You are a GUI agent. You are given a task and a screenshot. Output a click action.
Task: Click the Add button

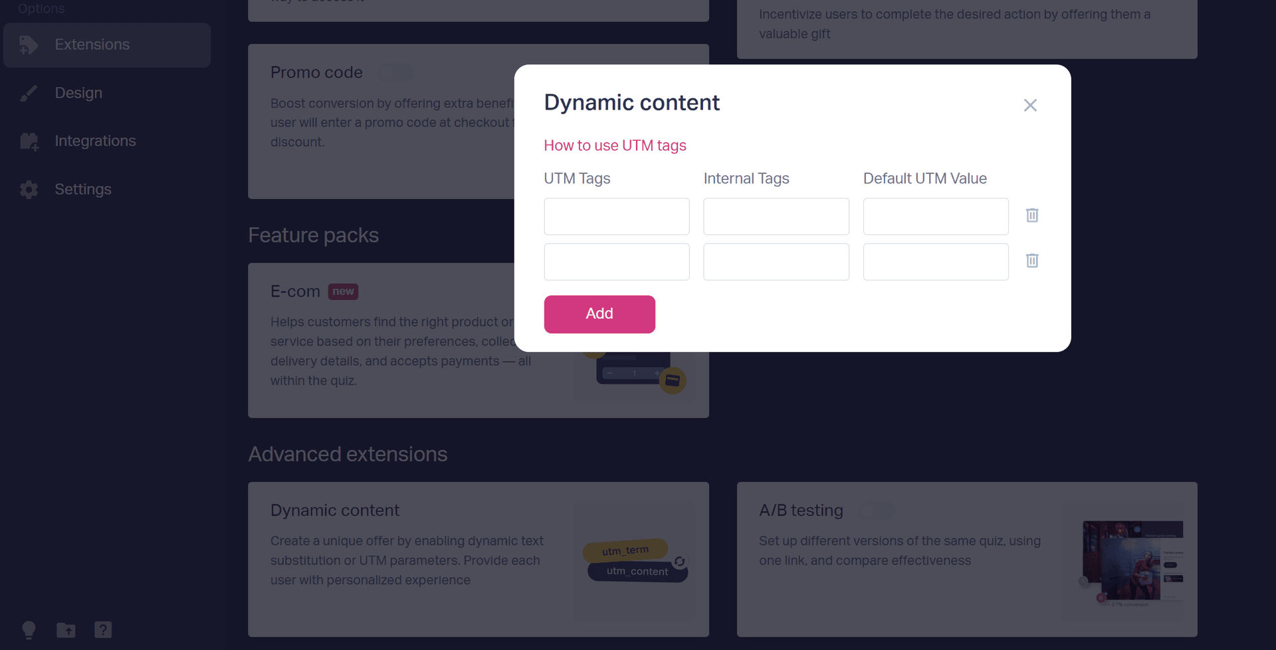[599, 314]
